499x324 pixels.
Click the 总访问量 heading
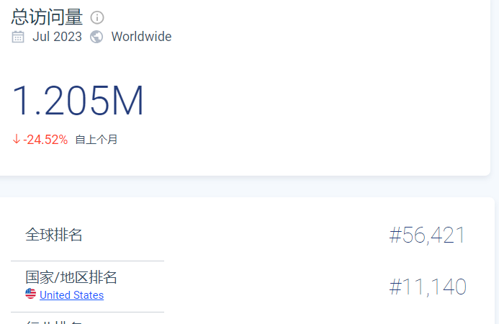coord(47,17)
